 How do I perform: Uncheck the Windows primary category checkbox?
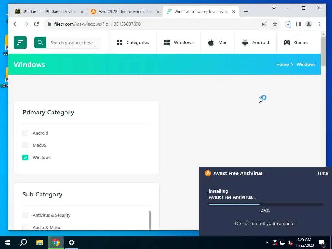pyautogui.click(x=25, y=157)
